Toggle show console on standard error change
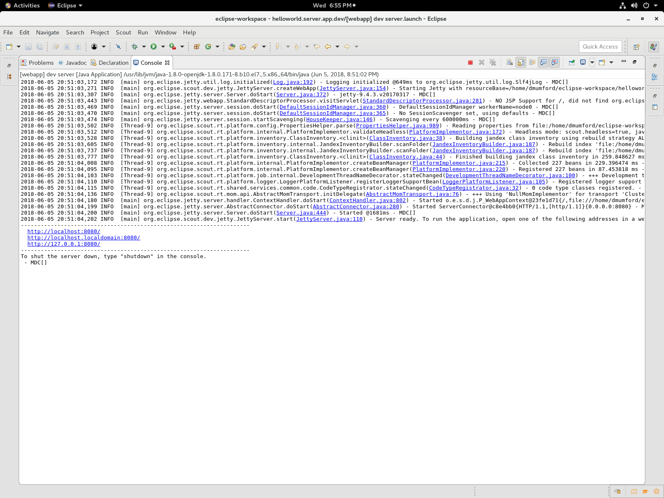This screenshot has width=664, height=498. pyautogui.click(x=554, y=63)
